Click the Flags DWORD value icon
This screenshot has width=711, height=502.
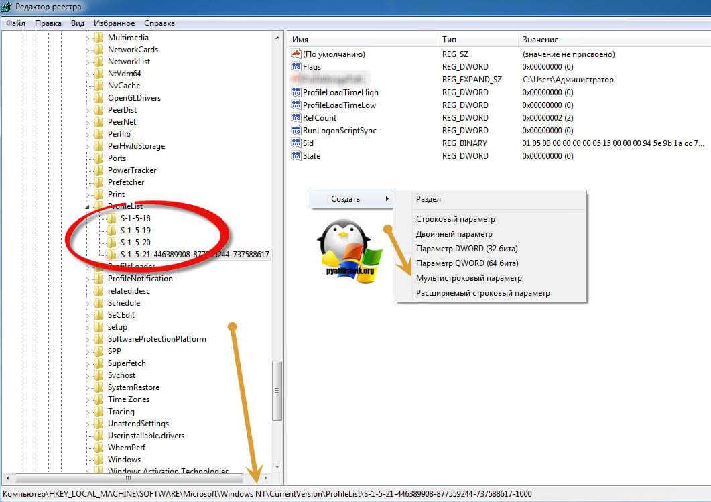296,67
